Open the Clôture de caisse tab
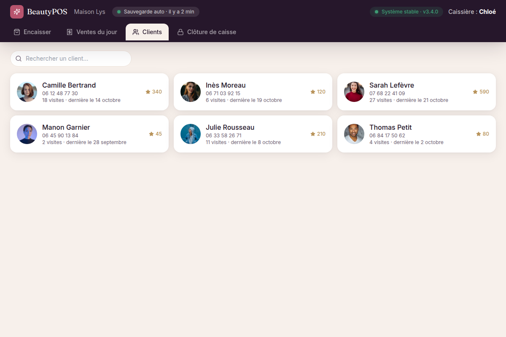Screen dimensions: 506x337 click(x=207, y=32)
